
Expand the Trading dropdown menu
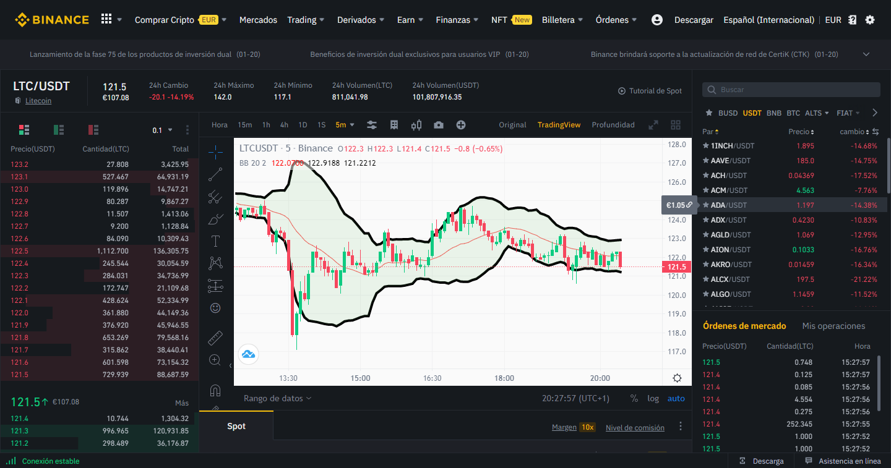306,20
